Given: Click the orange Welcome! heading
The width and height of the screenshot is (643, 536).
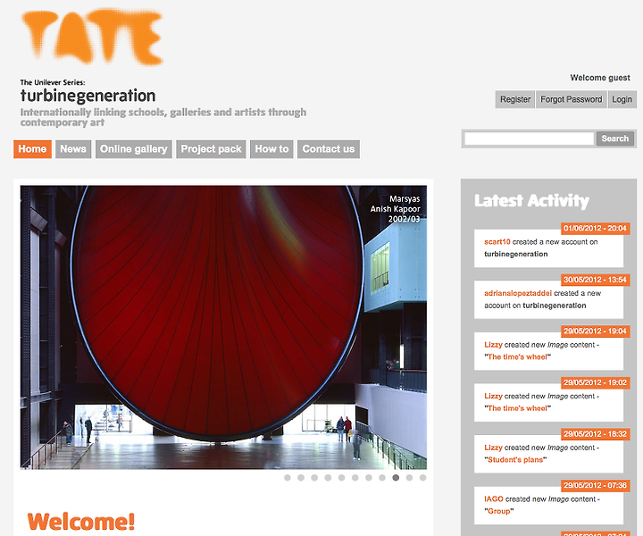Looking at the screenshot, I should [80, 521].
